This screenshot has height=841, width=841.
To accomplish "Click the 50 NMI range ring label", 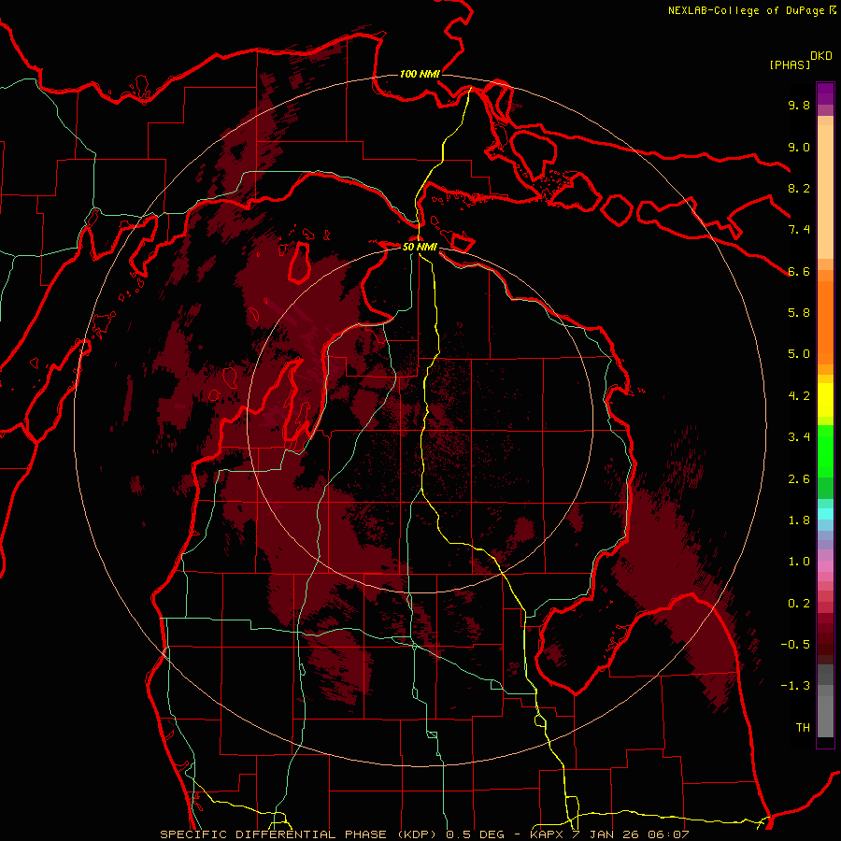I will (420, 247).
